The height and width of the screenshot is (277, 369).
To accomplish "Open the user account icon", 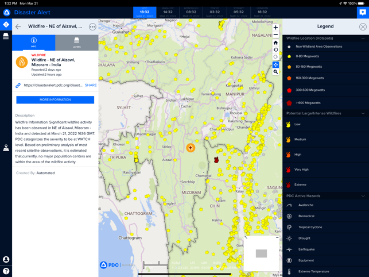I will tap(6, 259).
